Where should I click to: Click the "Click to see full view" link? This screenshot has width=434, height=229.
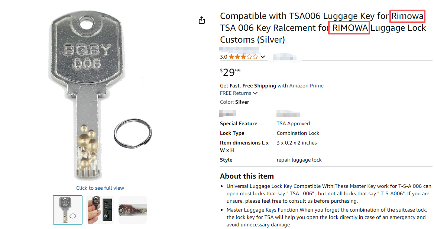[100, 188]
